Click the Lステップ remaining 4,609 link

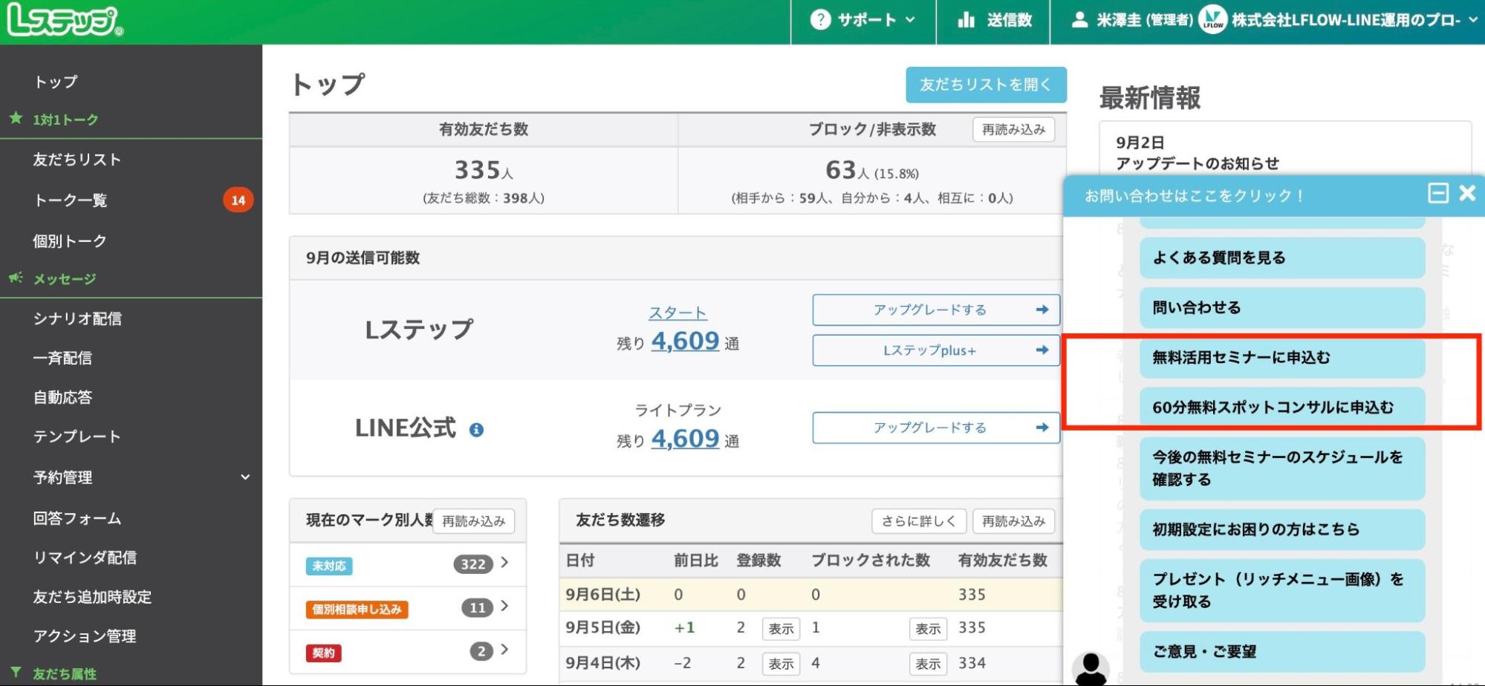coord(684,342)
